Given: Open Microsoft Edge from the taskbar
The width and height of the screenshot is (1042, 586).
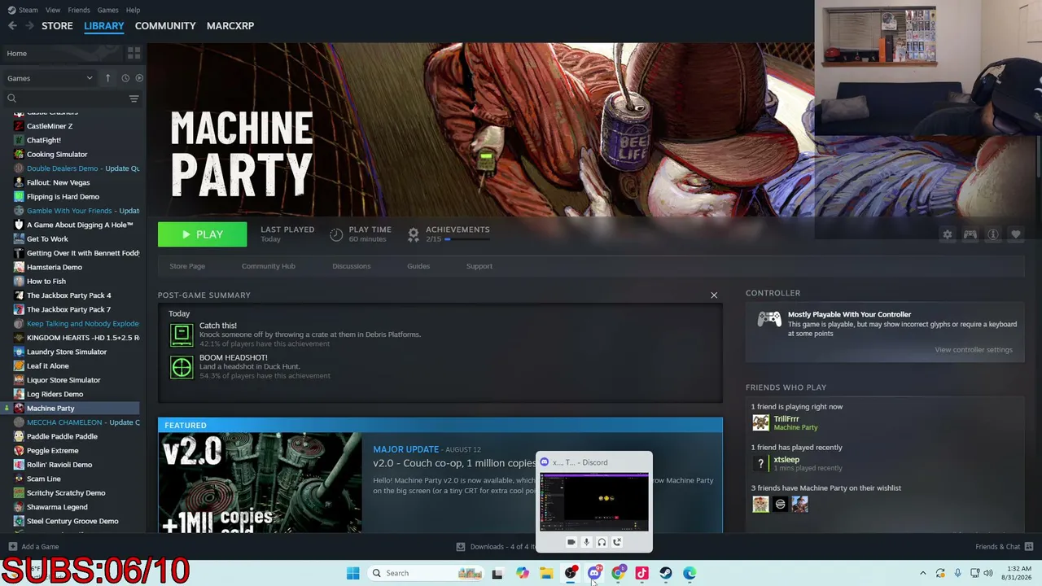Looking at the screenshot, I should (x=690, y=573).
